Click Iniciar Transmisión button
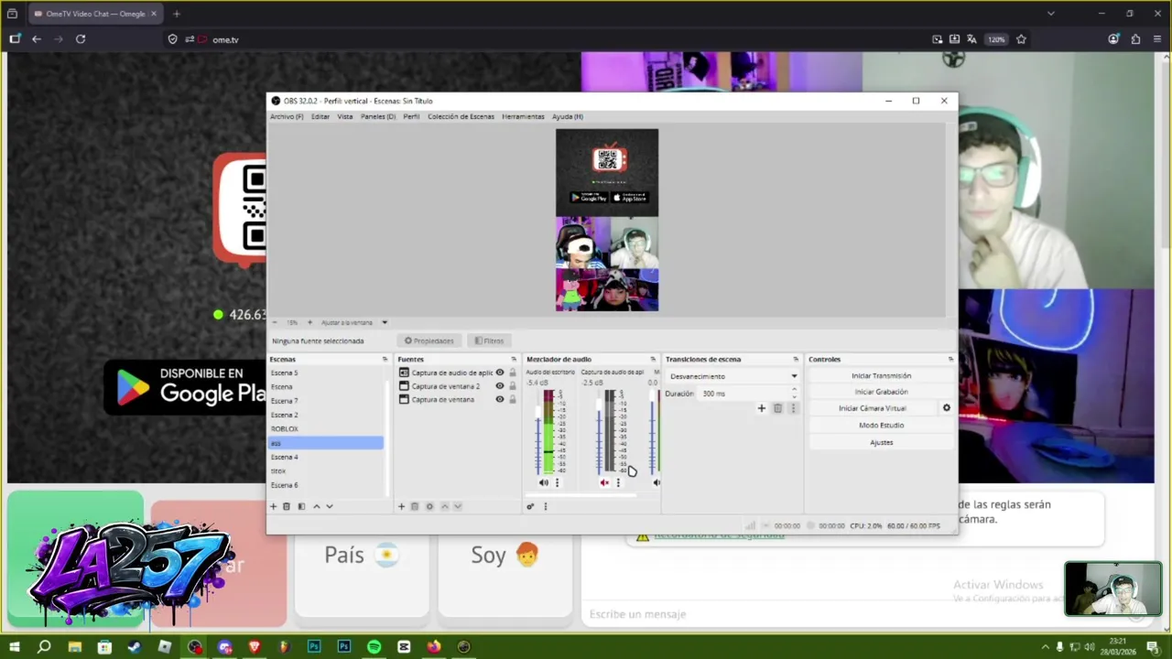Viewport: 1172px width, 659px height. [x=881, y=375]
